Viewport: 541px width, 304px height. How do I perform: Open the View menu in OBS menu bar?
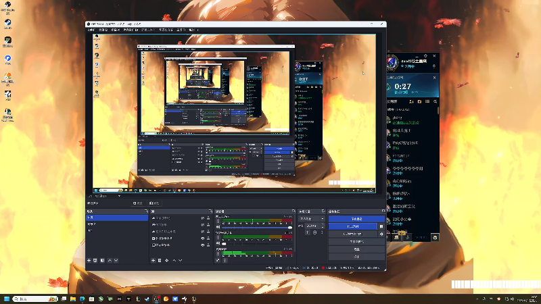tap(115, 30)
